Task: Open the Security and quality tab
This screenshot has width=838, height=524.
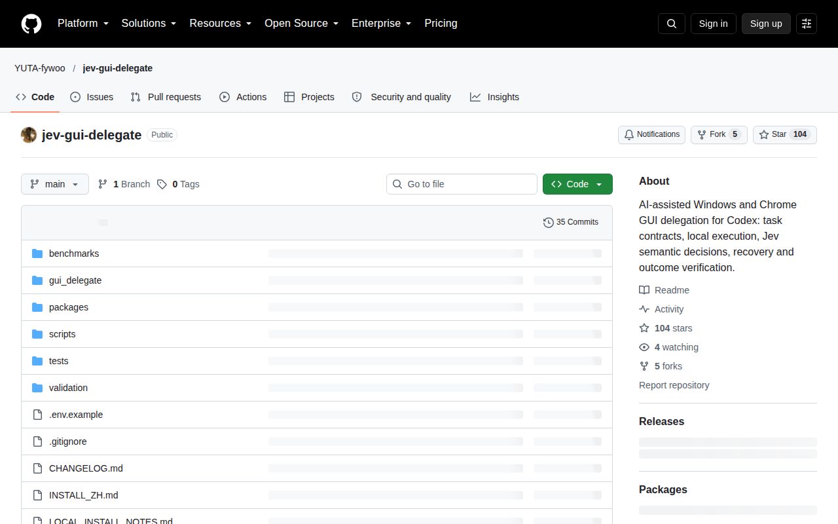Action: [x=401, y=97]
